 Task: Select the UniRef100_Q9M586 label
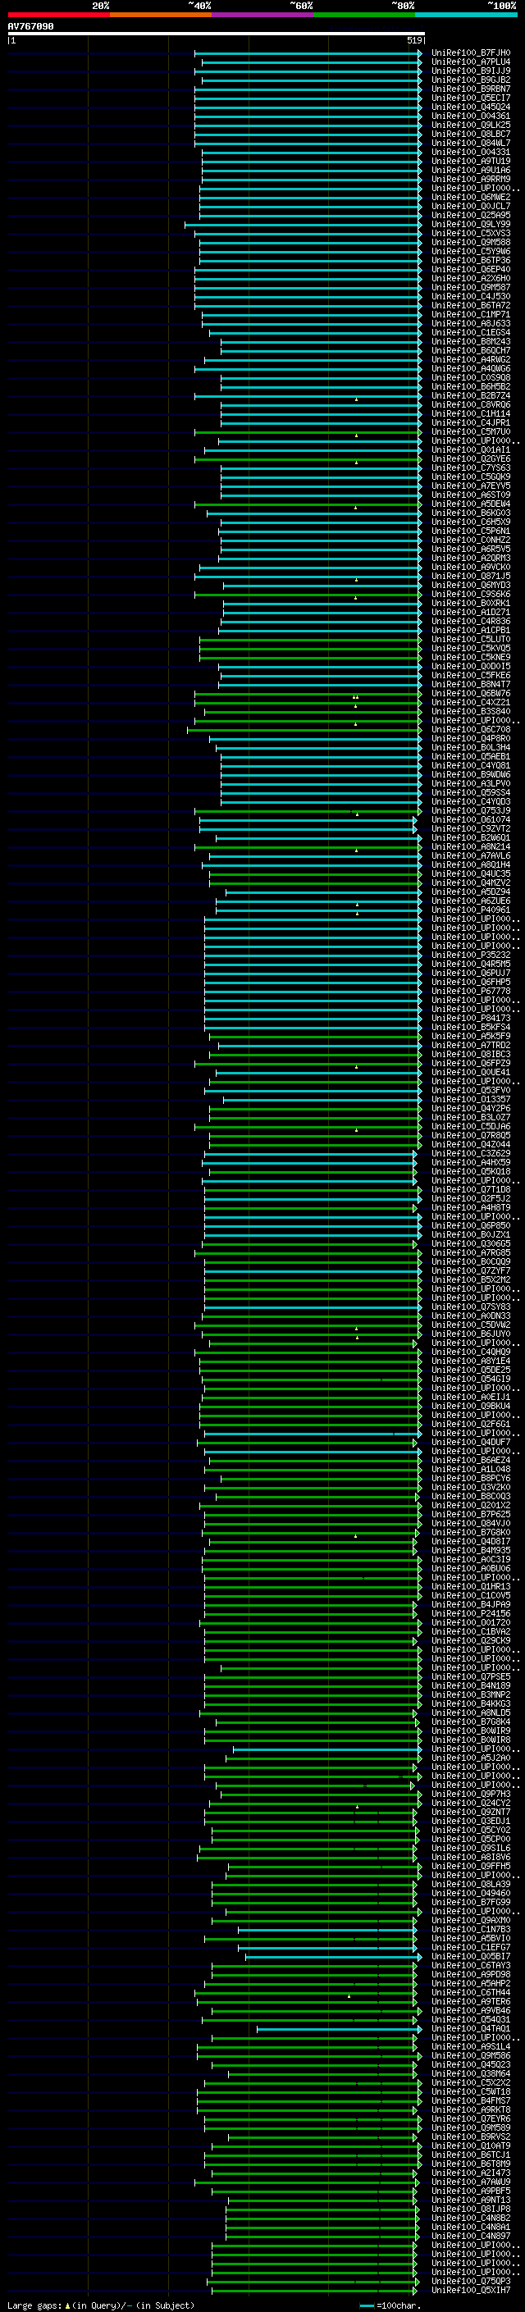click(471, 2055)
